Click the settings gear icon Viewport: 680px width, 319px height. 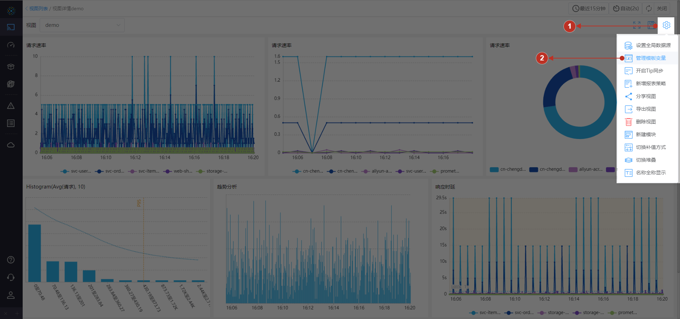coord(666,25)
